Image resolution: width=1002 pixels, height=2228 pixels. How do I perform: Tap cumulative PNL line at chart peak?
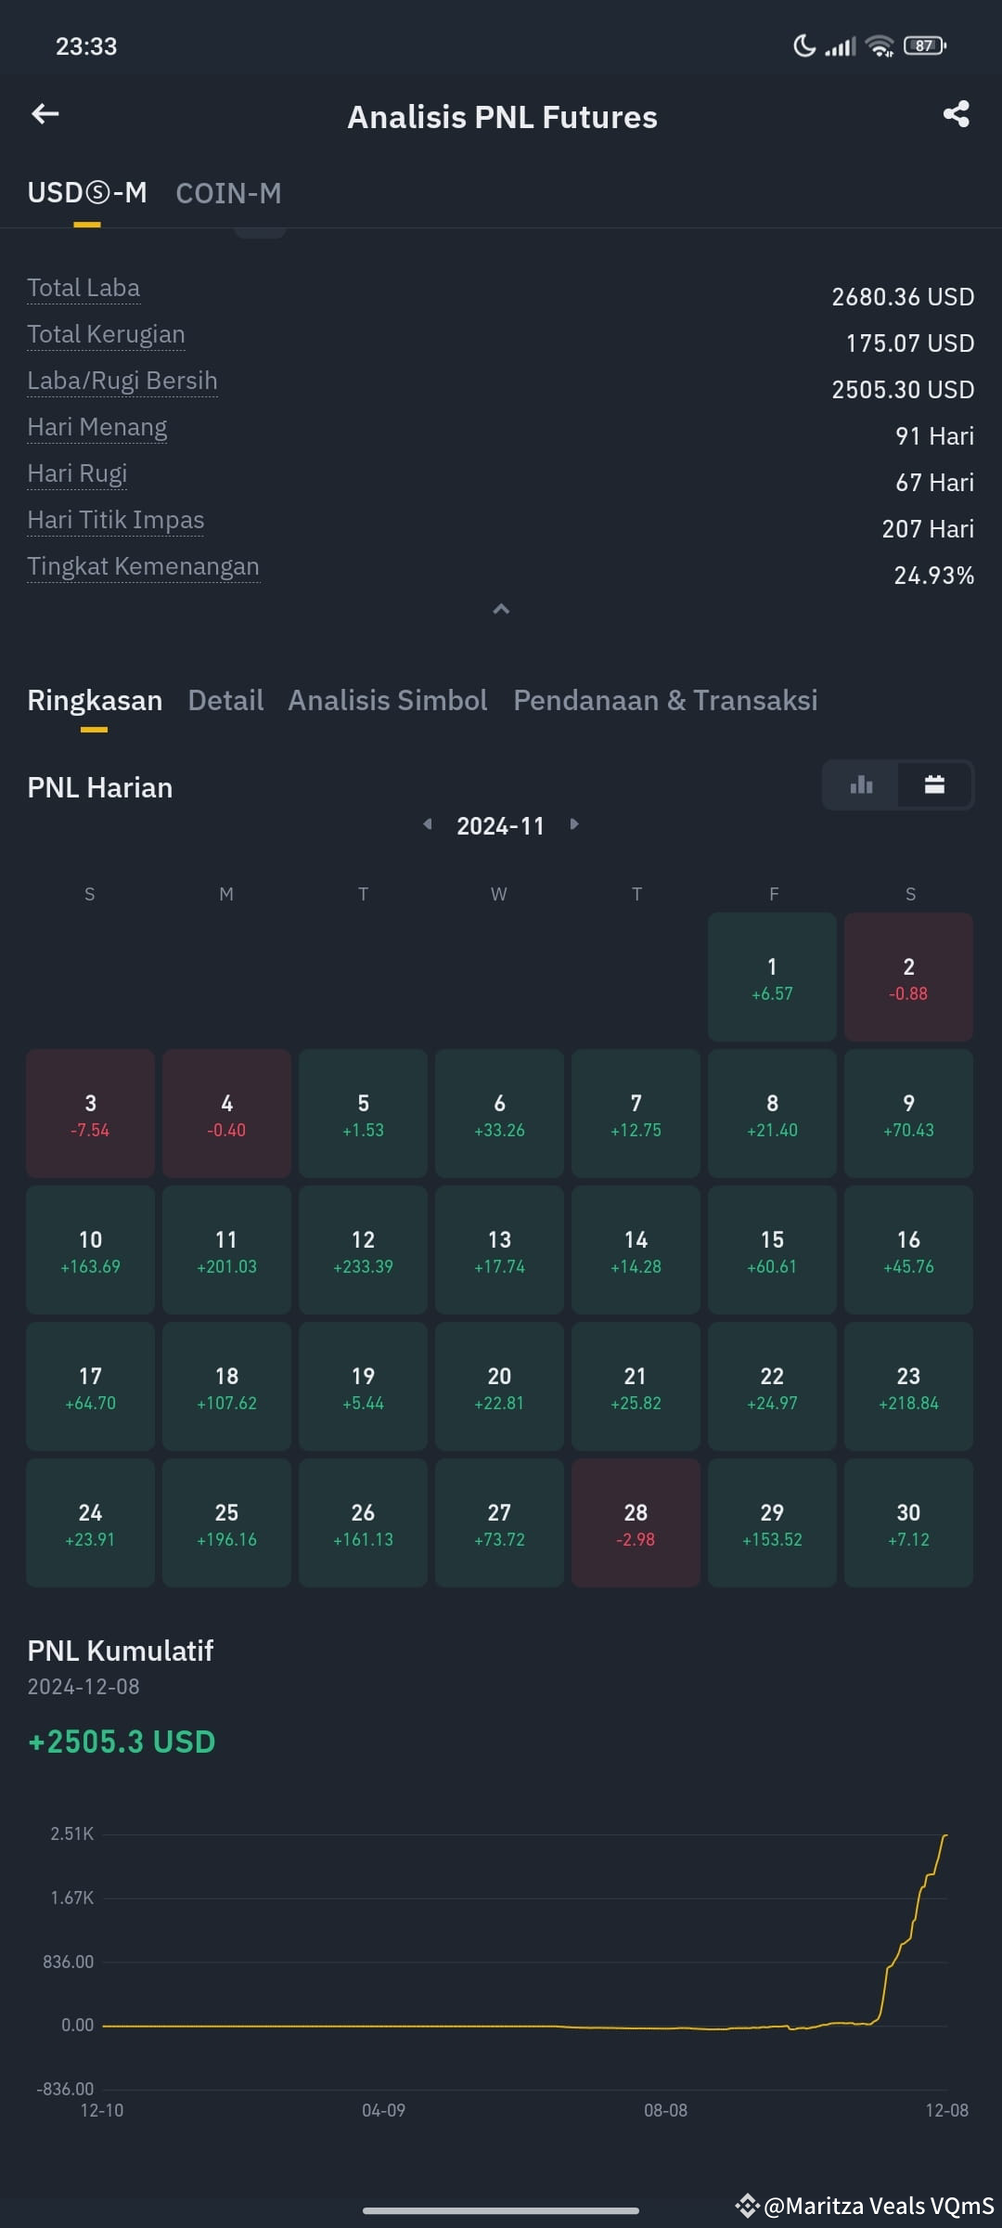coord(945,1835)
